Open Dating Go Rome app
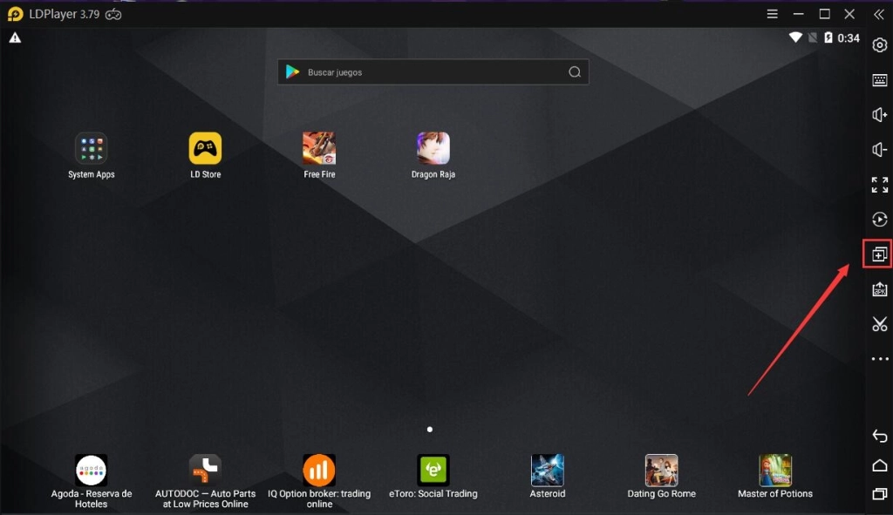 (661, 470)
